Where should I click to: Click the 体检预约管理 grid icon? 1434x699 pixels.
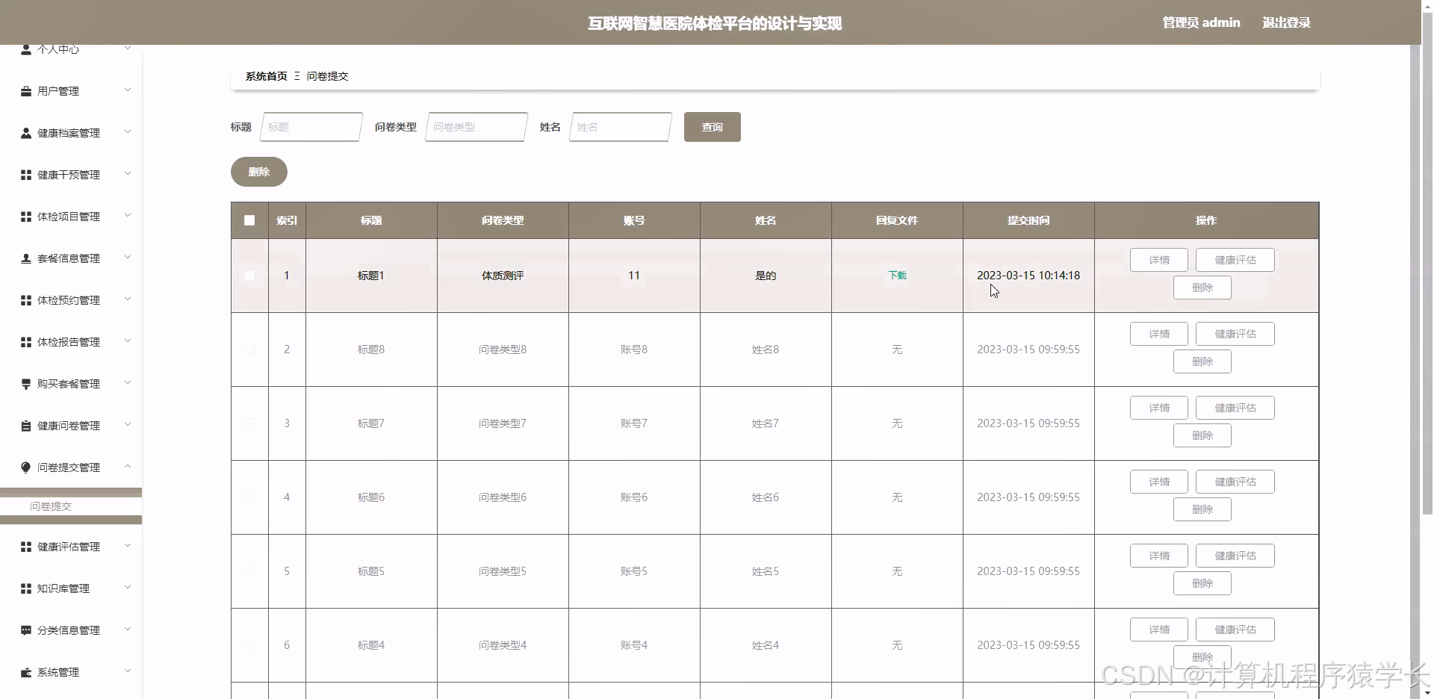point(26,300)
